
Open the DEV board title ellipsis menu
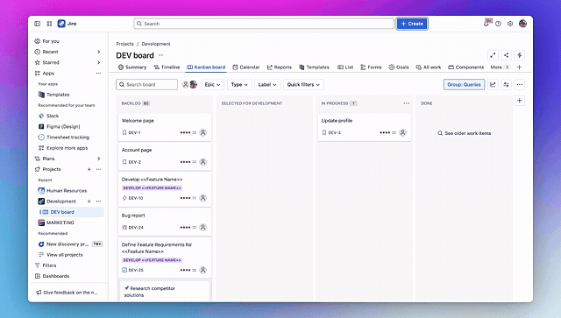click(x=160, y=55)
